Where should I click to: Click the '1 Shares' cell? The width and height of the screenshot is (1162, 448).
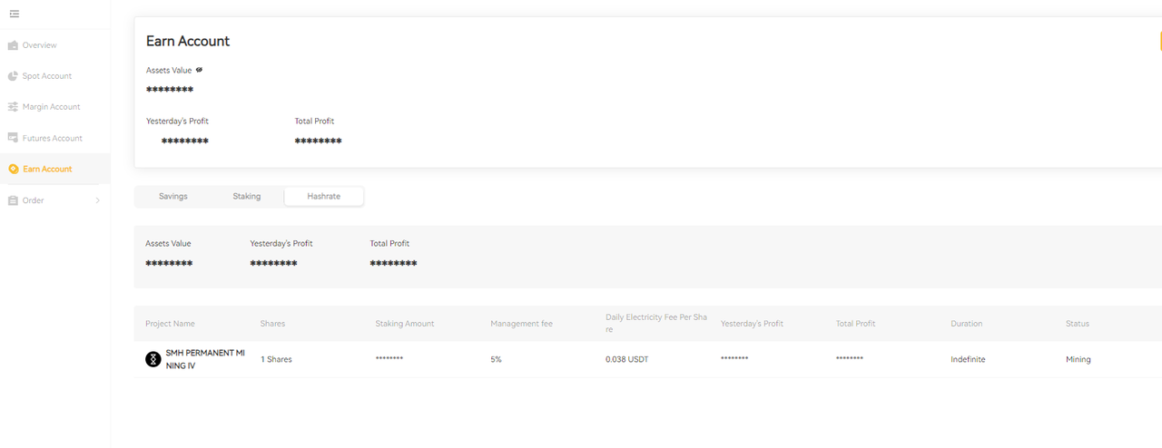(277, 360)
